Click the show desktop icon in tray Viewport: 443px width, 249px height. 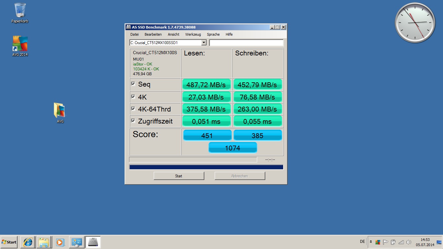(x=439, y=242)
